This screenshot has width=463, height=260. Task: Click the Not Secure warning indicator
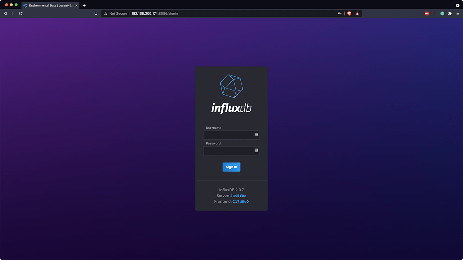[x=115, y=13]
